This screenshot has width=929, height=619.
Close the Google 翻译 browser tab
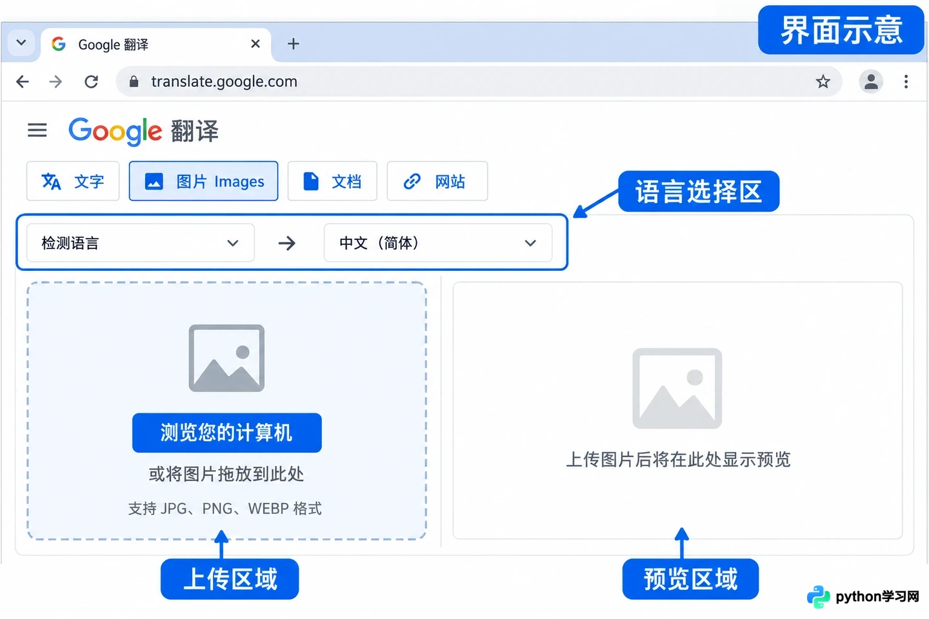point(255,44)
